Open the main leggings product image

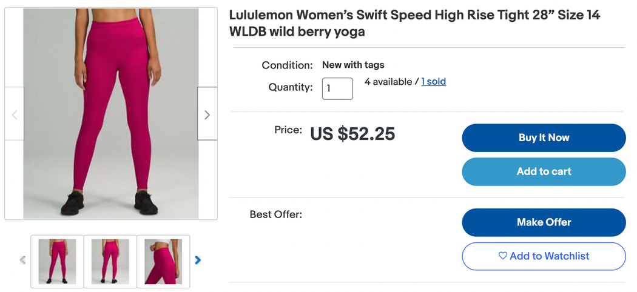click(x=111, y=113)
